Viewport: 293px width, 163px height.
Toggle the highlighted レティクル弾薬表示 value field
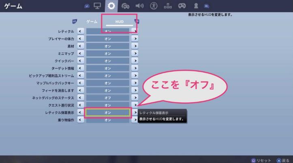pyautogui.click(x=108, y=113)
